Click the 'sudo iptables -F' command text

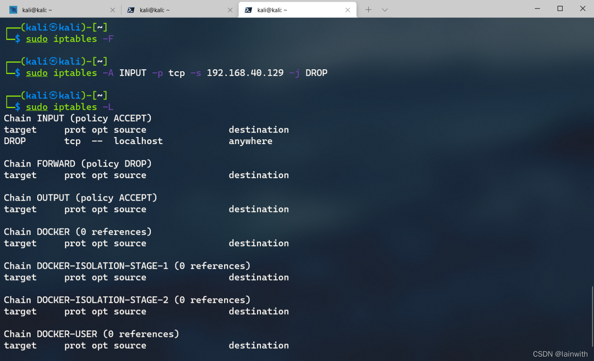[70, 39]
